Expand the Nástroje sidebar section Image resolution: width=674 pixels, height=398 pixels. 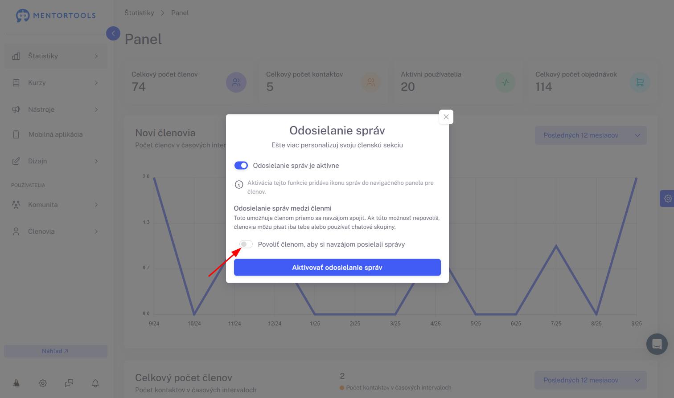point(56,110)
